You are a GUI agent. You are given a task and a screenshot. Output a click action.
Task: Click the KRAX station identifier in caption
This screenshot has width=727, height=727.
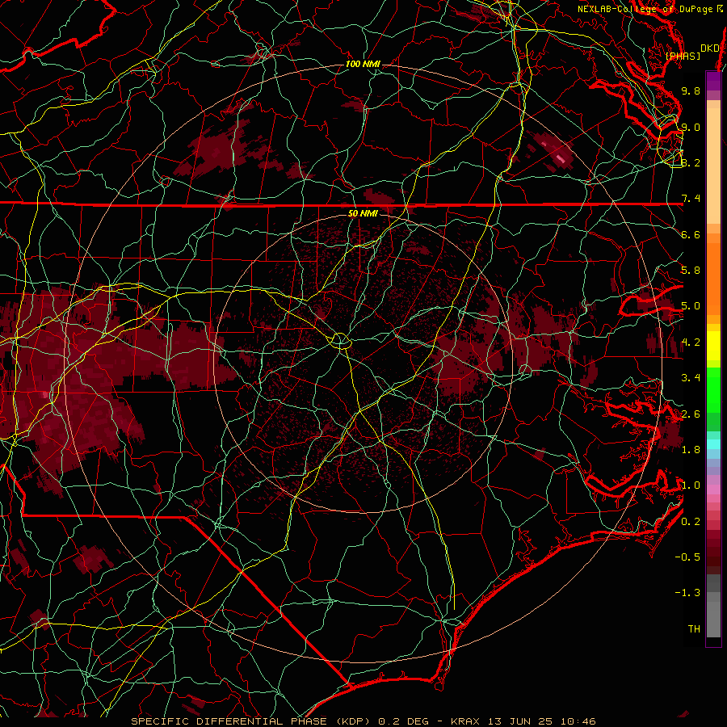[466, 721]
